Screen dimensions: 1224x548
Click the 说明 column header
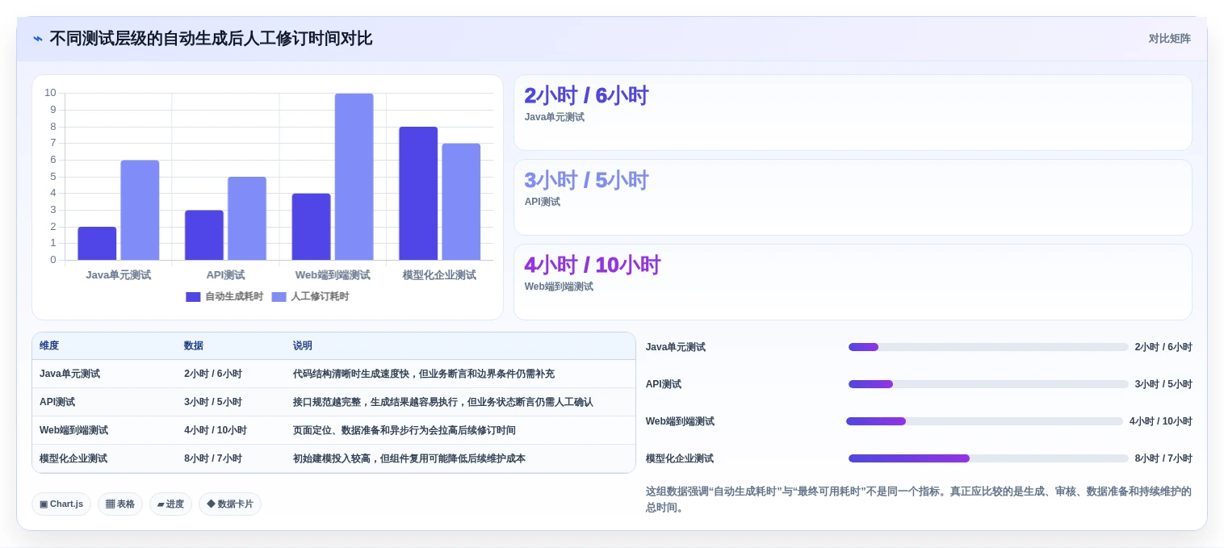(x=303, y=345)
